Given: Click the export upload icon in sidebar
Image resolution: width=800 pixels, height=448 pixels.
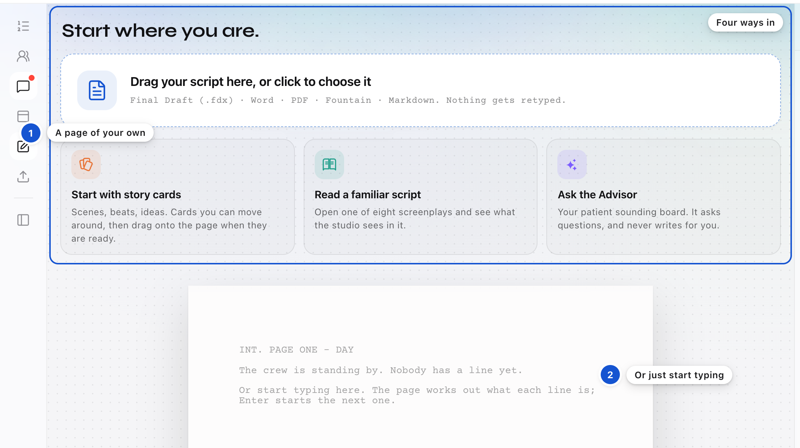Looking at the screenshot, I should click(23, 177).
